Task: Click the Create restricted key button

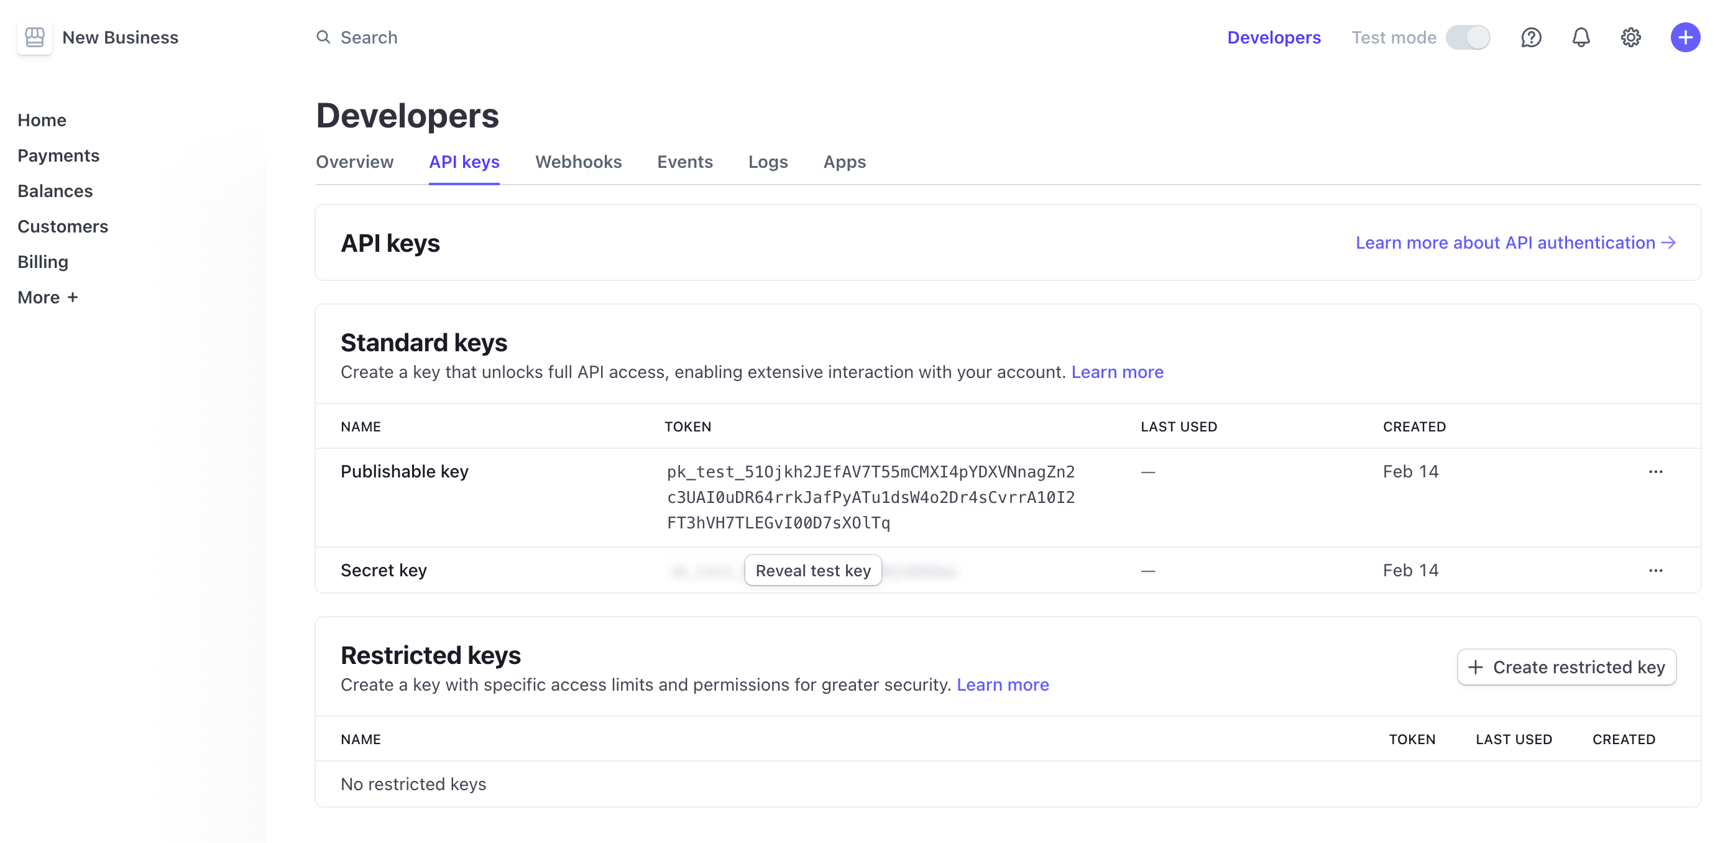Action: (x=1566, y=668)
